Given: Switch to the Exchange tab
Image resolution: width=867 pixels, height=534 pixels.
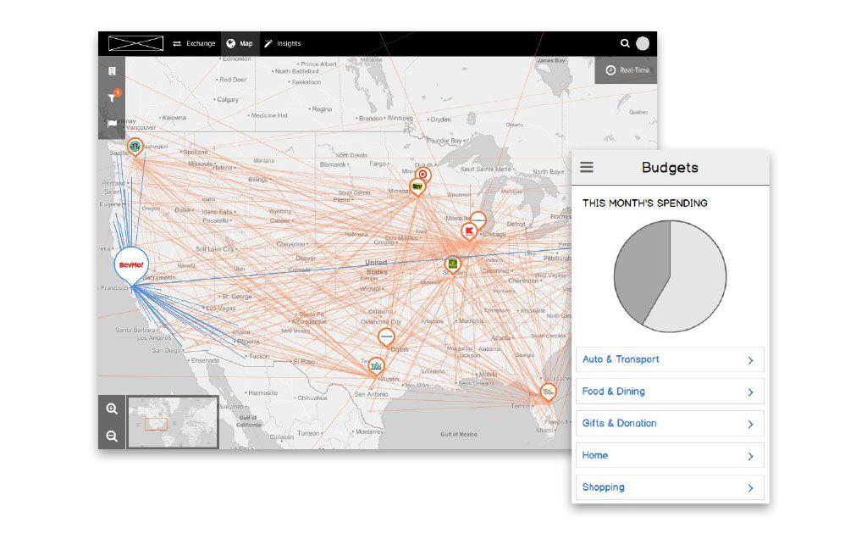Looking at the screenshot, I should (193, 43).
